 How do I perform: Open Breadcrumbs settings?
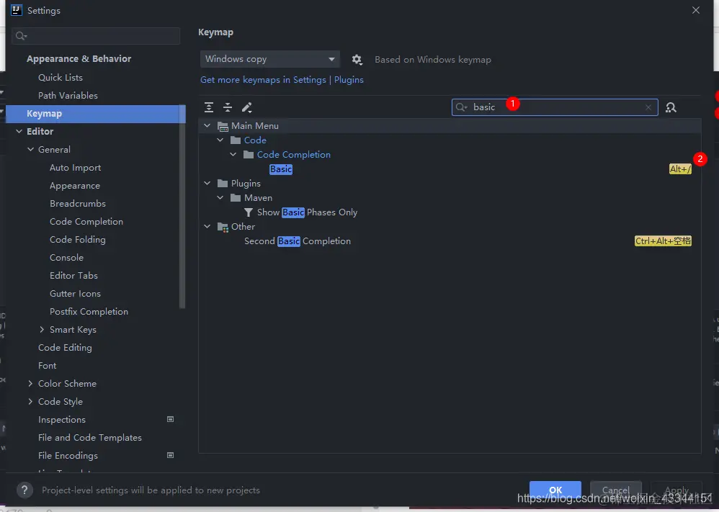[78, 204]
